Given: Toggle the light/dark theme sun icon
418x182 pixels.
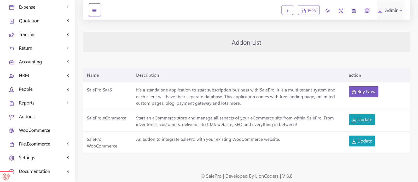Looking at the screenshot, I should click(328, 11).
